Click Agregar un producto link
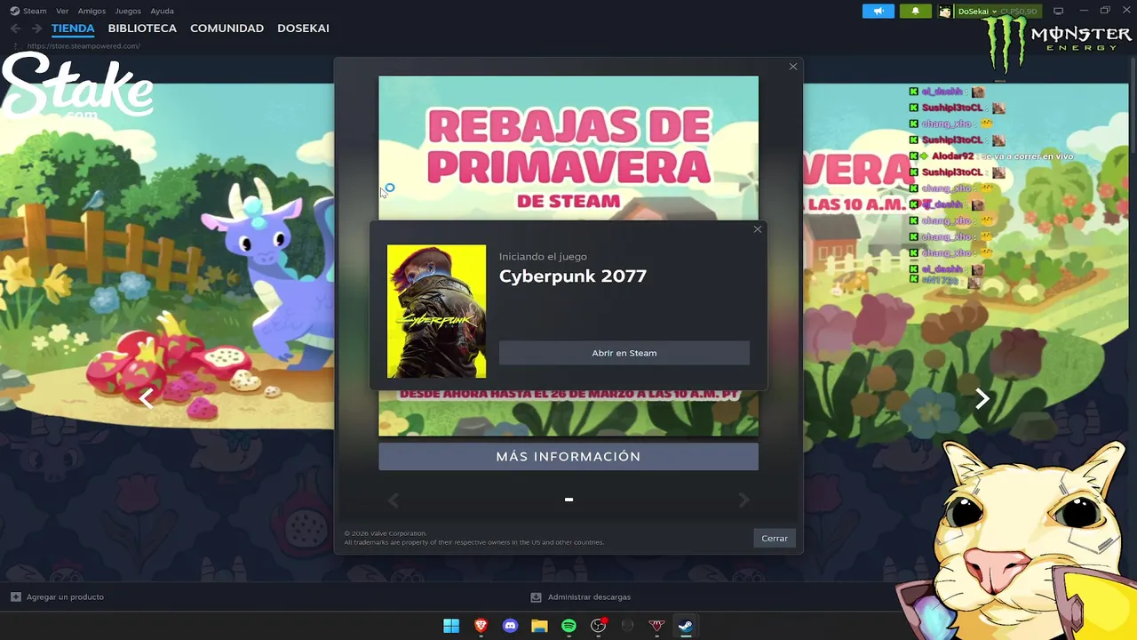Screen dimensions: 1137x640 pos(65,597)
